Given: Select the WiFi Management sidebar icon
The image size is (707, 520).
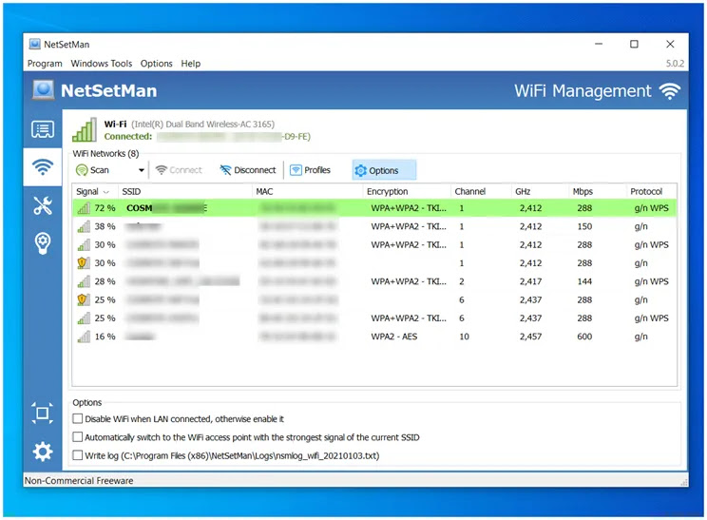Looking at the screenshot, I should [x=43, y=167].
